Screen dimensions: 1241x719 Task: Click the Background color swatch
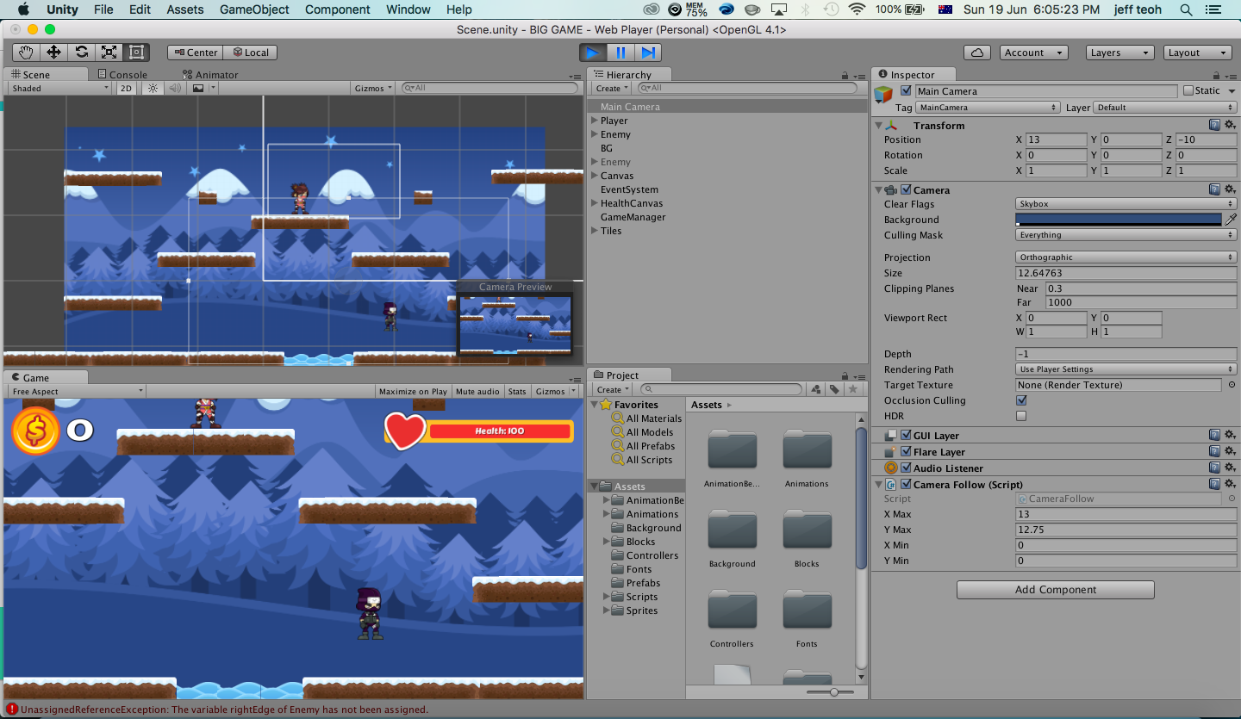(1119, 220)
